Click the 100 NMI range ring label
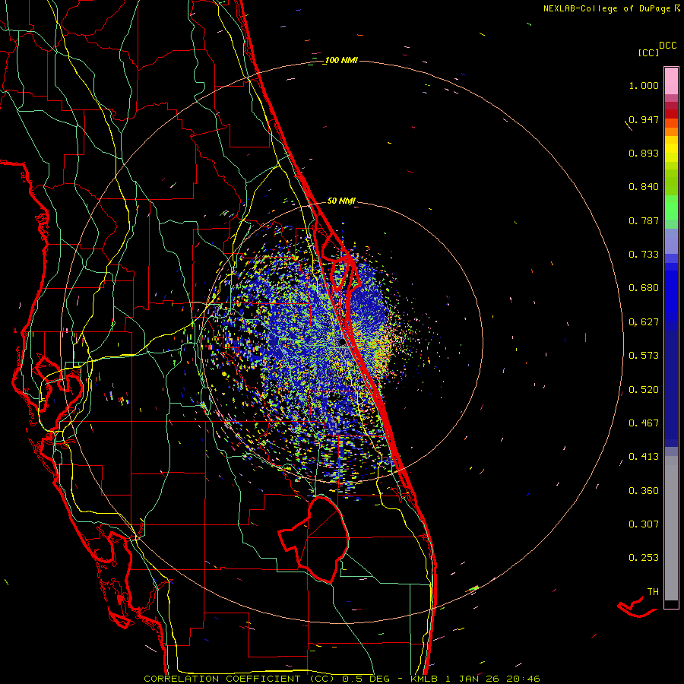The height and width of the screenshot is (684, 684). coord(341,60)
